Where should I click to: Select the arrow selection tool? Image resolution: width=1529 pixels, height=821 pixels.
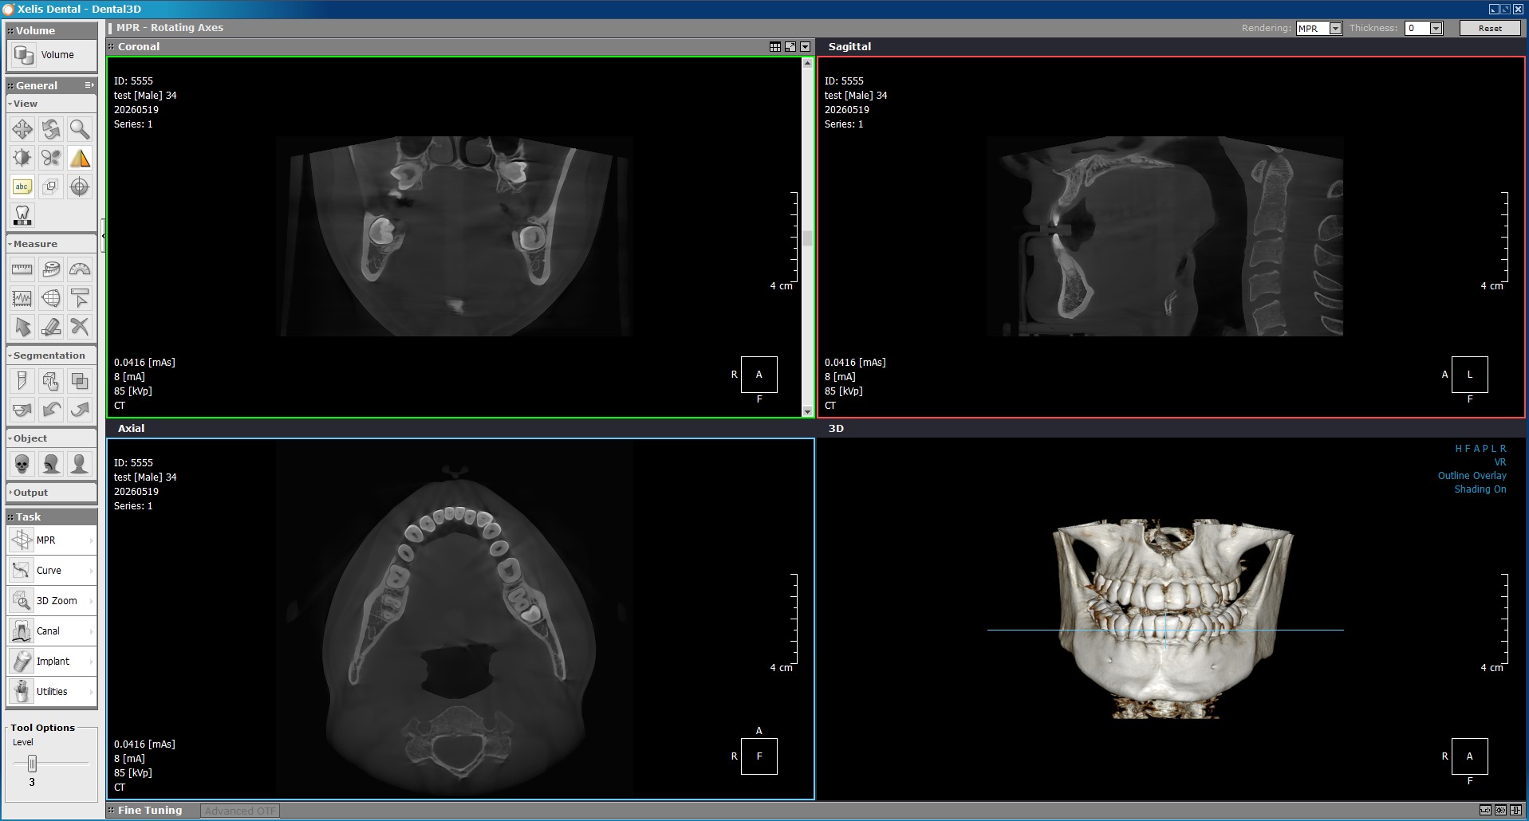point(22,327)
